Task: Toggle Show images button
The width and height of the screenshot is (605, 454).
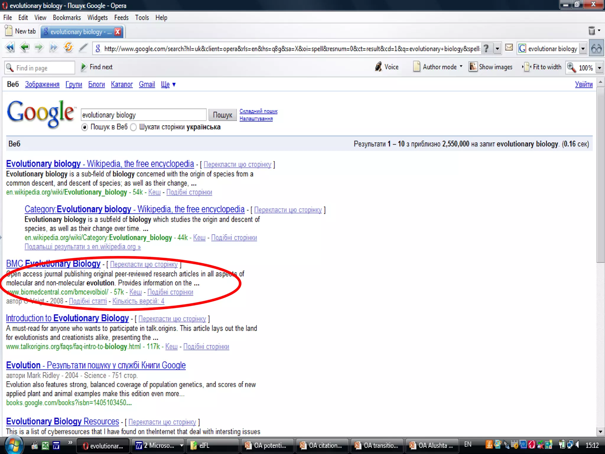Action: 491,67
